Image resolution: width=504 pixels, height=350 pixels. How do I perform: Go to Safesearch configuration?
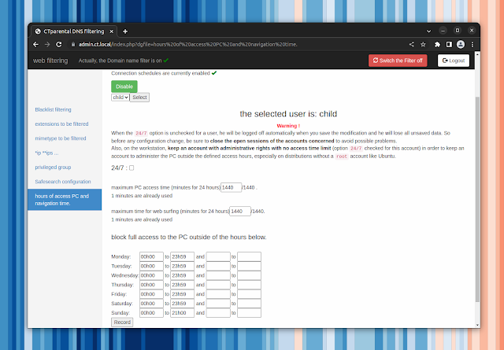click(62, 181)
